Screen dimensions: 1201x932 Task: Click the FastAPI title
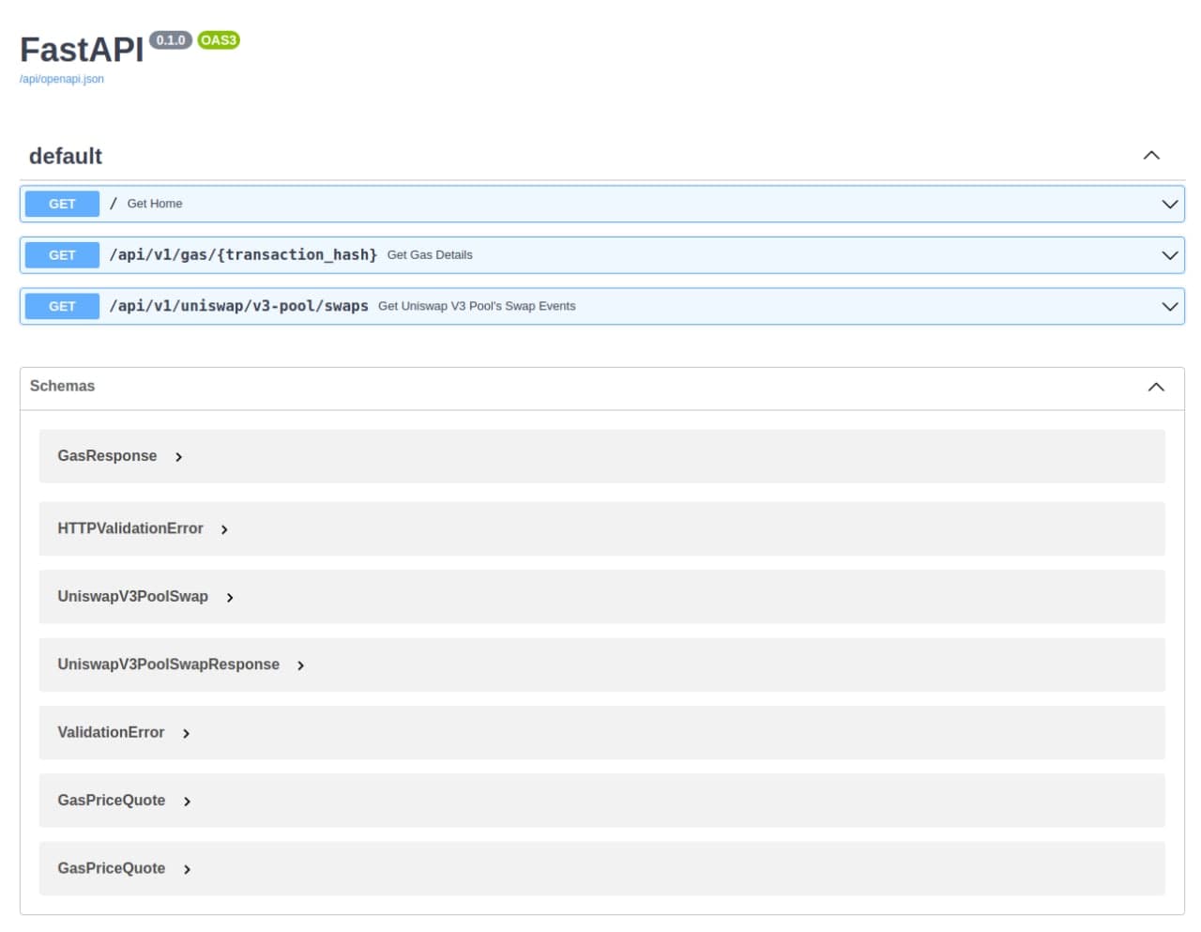(x=82, y=50)
